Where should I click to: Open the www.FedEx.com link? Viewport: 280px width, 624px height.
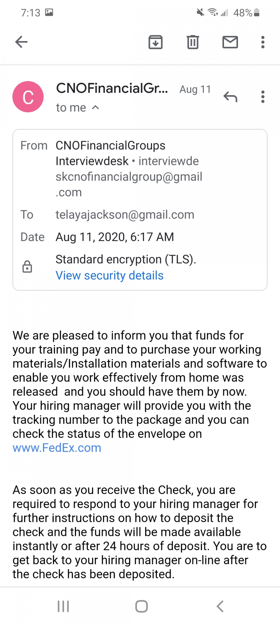tap(57, 448)
